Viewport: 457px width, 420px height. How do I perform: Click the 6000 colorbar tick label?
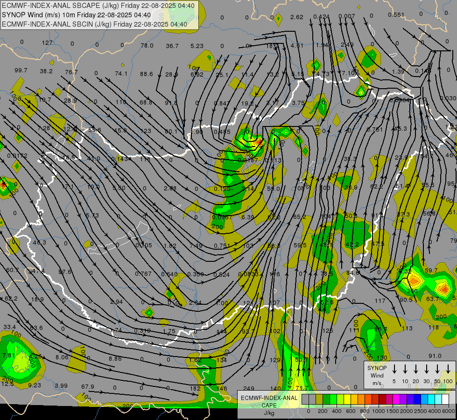click(x=449, y=411)
